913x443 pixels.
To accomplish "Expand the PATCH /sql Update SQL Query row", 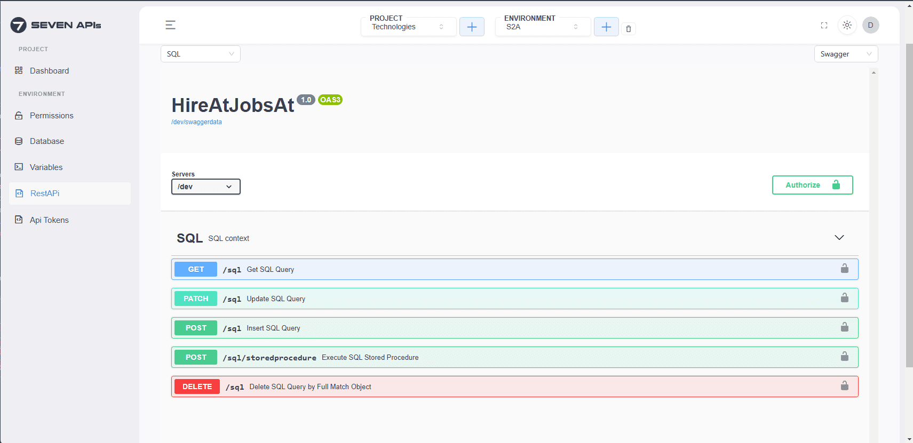I will click(x=515, y=299).
